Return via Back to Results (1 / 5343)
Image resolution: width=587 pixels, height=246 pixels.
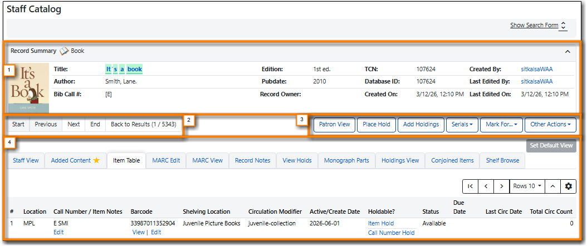[143, 125]
